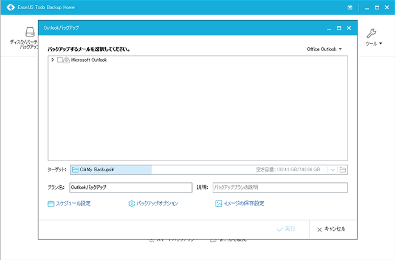Viewport: 395px width, 260px height.
Task: Click the Cancel (キャンセル) button
Action: (331, 229)
